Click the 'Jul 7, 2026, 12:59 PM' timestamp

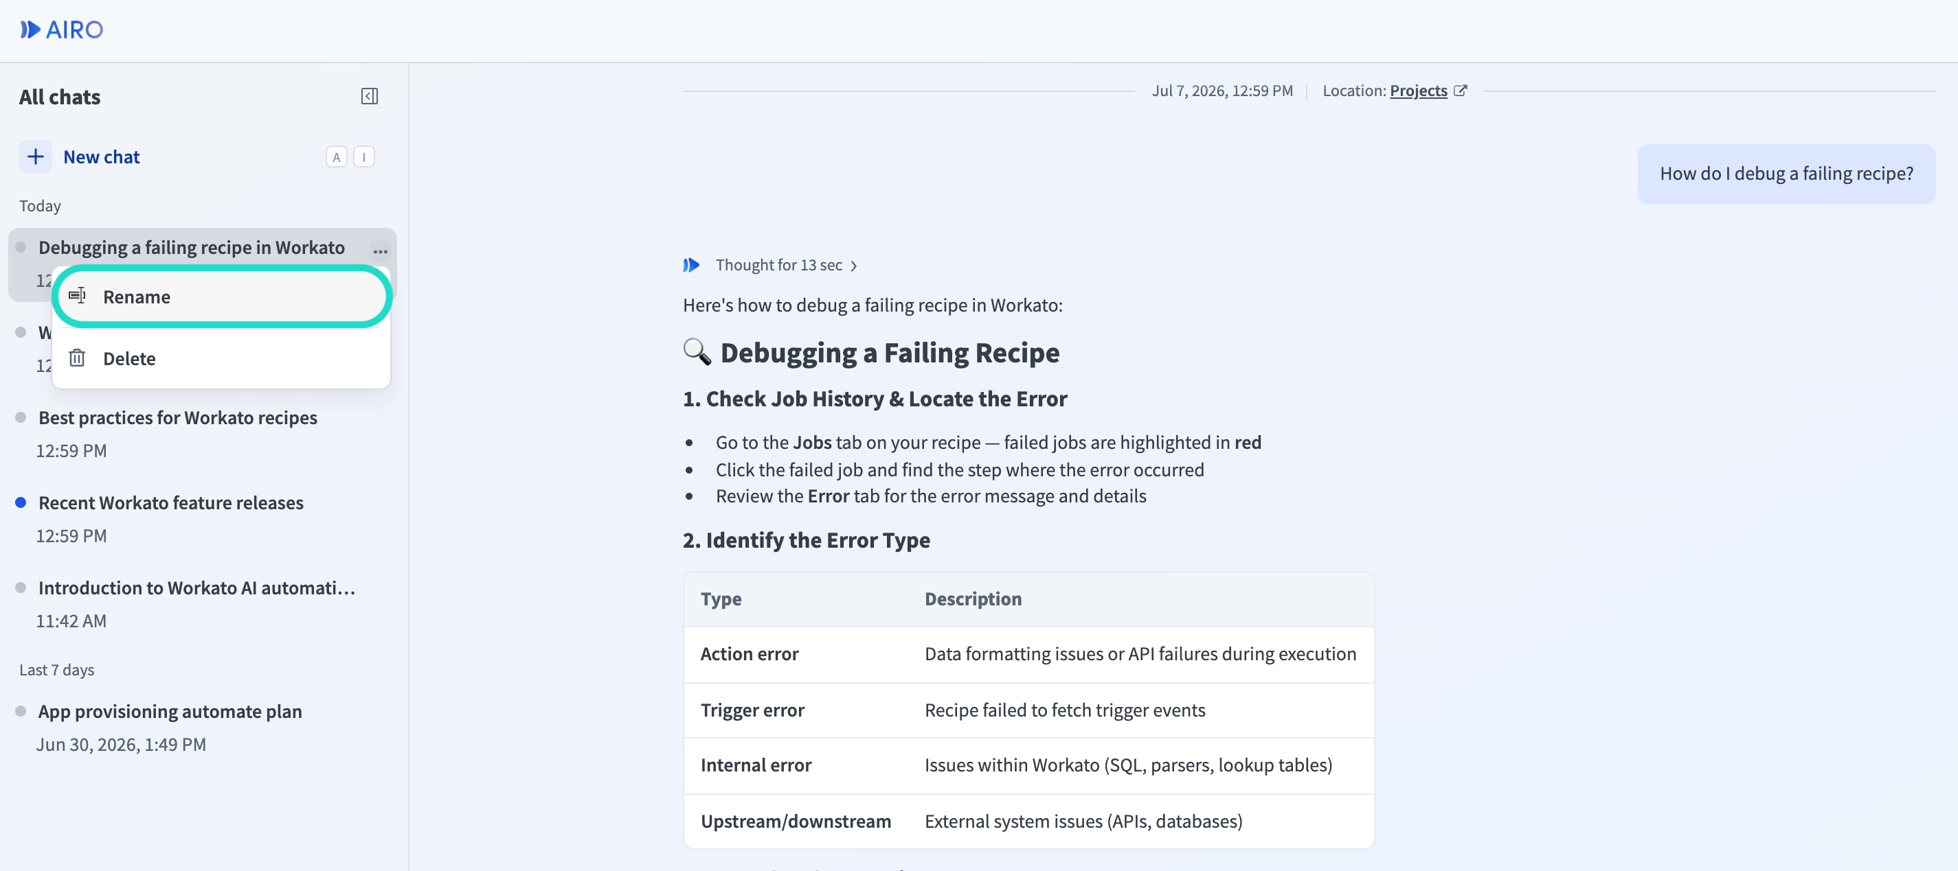1222,91
